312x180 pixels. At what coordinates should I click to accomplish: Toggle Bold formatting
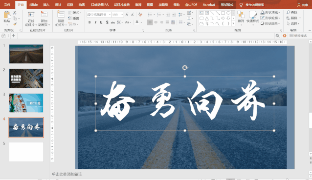89,22
